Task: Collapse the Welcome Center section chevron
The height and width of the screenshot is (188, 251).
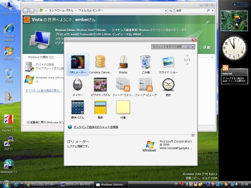Action: point(212,57)
